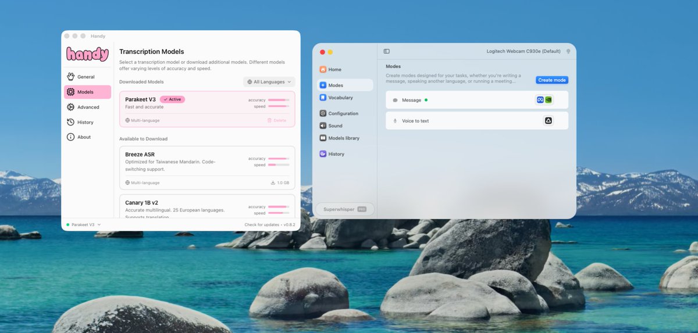Click speech bubble icon on Message row
698x333 pixels.
[x=395, y=100]
